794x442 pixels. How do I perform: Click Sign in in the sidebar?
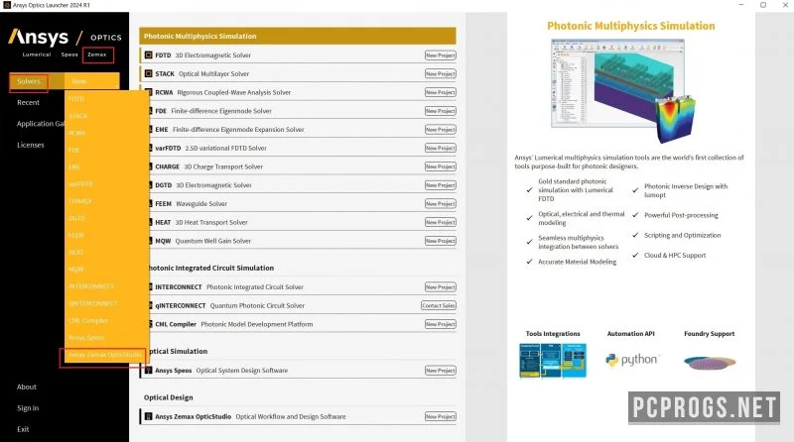pyautogui.click(x=28, y=408)
